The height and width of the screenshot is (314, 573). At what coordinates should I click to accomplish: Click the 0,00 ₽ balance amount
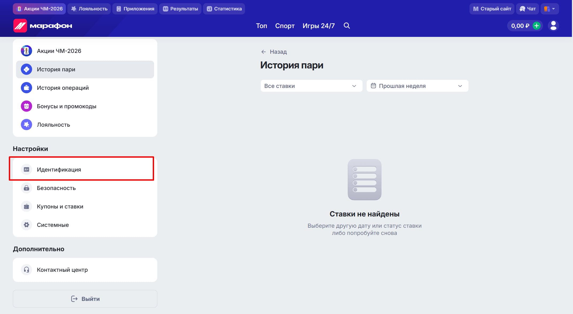click(520, 26)
